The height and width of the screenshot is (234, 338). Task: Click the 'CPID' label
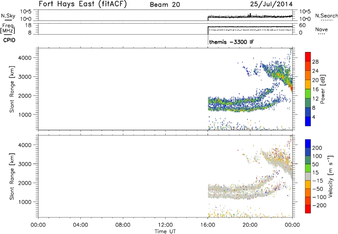pos(9,40)
